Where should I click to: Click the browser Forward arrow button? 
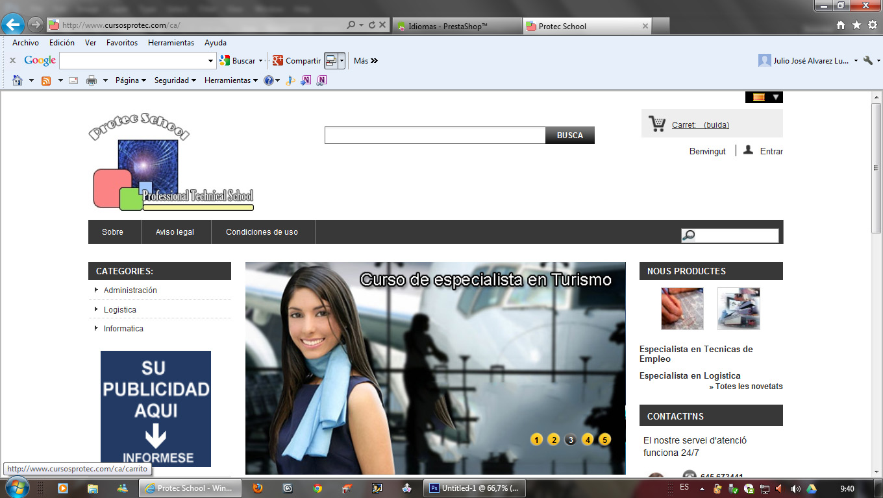pyautogui.click(x=35, y=25)
